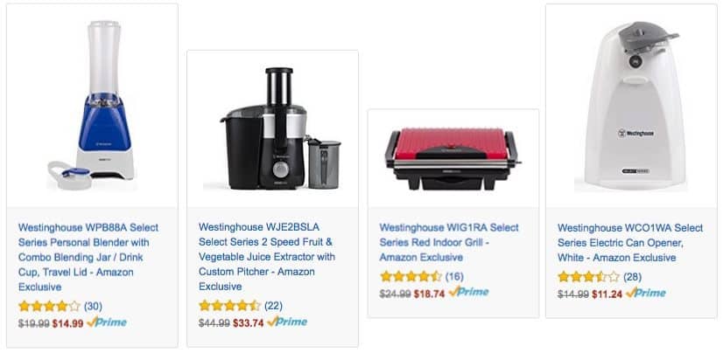
Task: Open the 16 reviews for the indoor grill
Action: (x=454, y=277)
